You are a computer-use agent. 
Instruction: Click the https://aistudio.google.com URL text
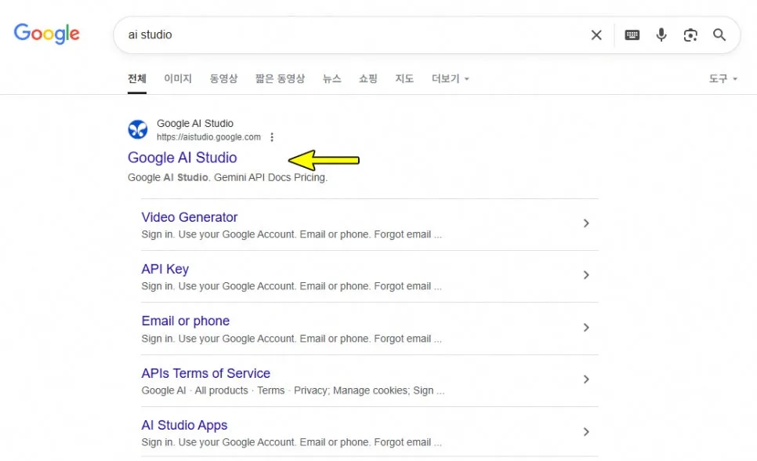[x=208, y=137]
